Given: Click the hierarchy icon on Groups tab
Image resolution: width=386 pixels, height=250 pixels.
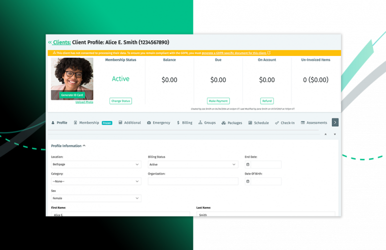Looking at the screenshot, I should coord(200,122).
